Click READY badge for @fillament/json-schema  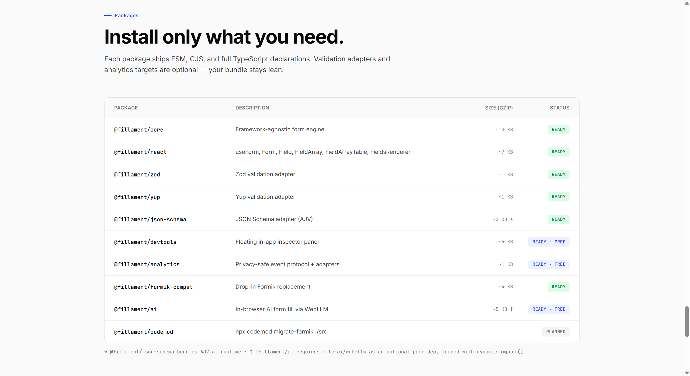pyautogui.click(x=559, y=219)
